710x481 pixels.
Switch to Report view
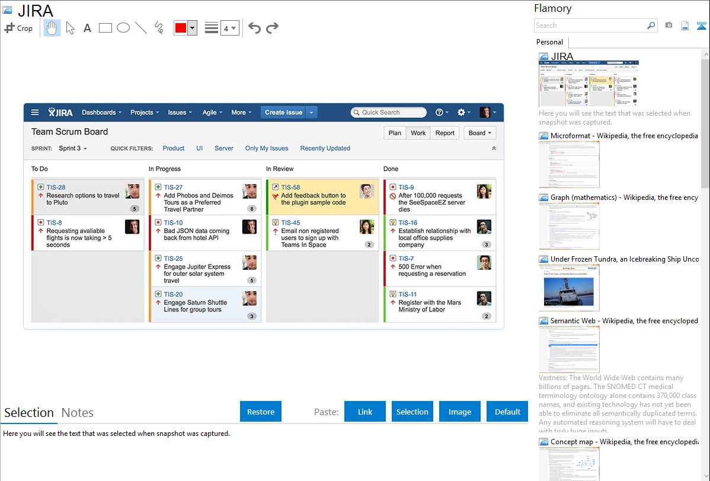444,133
